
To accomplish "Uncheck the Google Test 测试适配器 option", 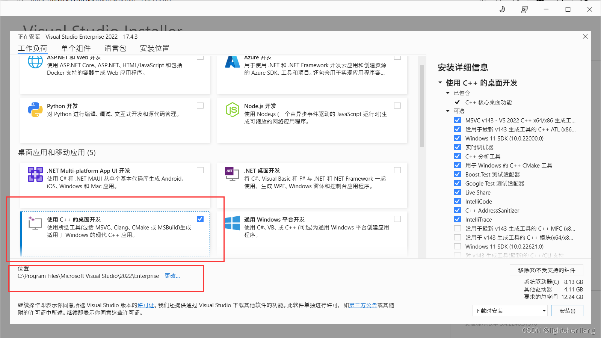I will pyautogui.click(x=458, y=183).
